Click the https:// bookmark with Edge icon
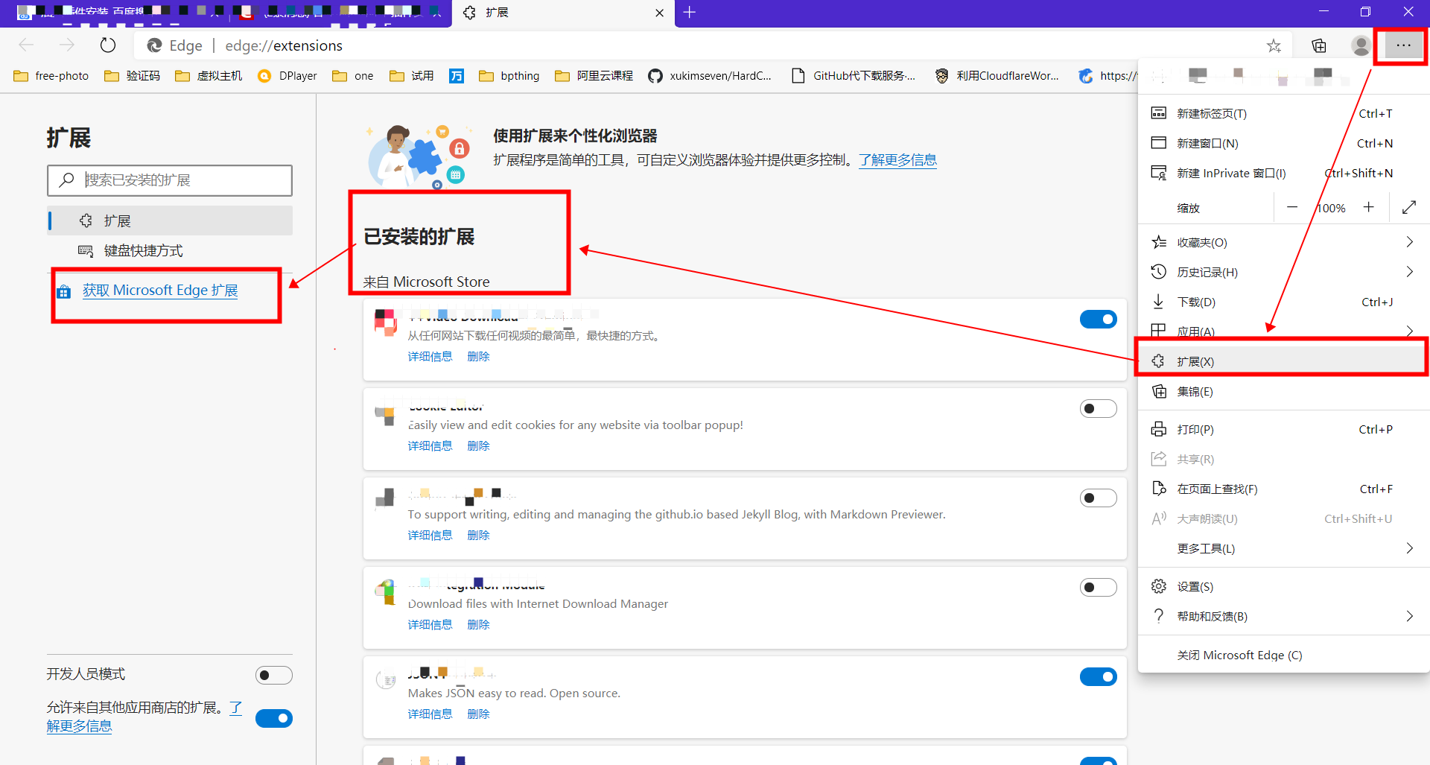Screen dimensions: 1430x765 (x=1108, y=76)
